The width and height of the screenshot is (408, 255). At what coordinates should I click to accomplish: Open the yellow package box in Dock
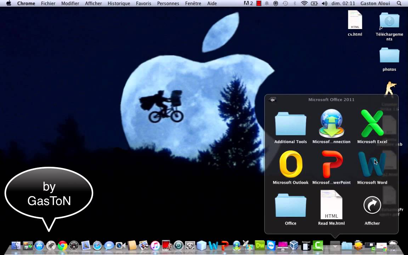358,245
